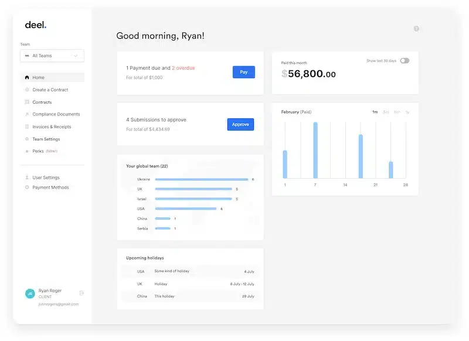
Task: Enable the Show last 30 days toggle
Action: 403,60
